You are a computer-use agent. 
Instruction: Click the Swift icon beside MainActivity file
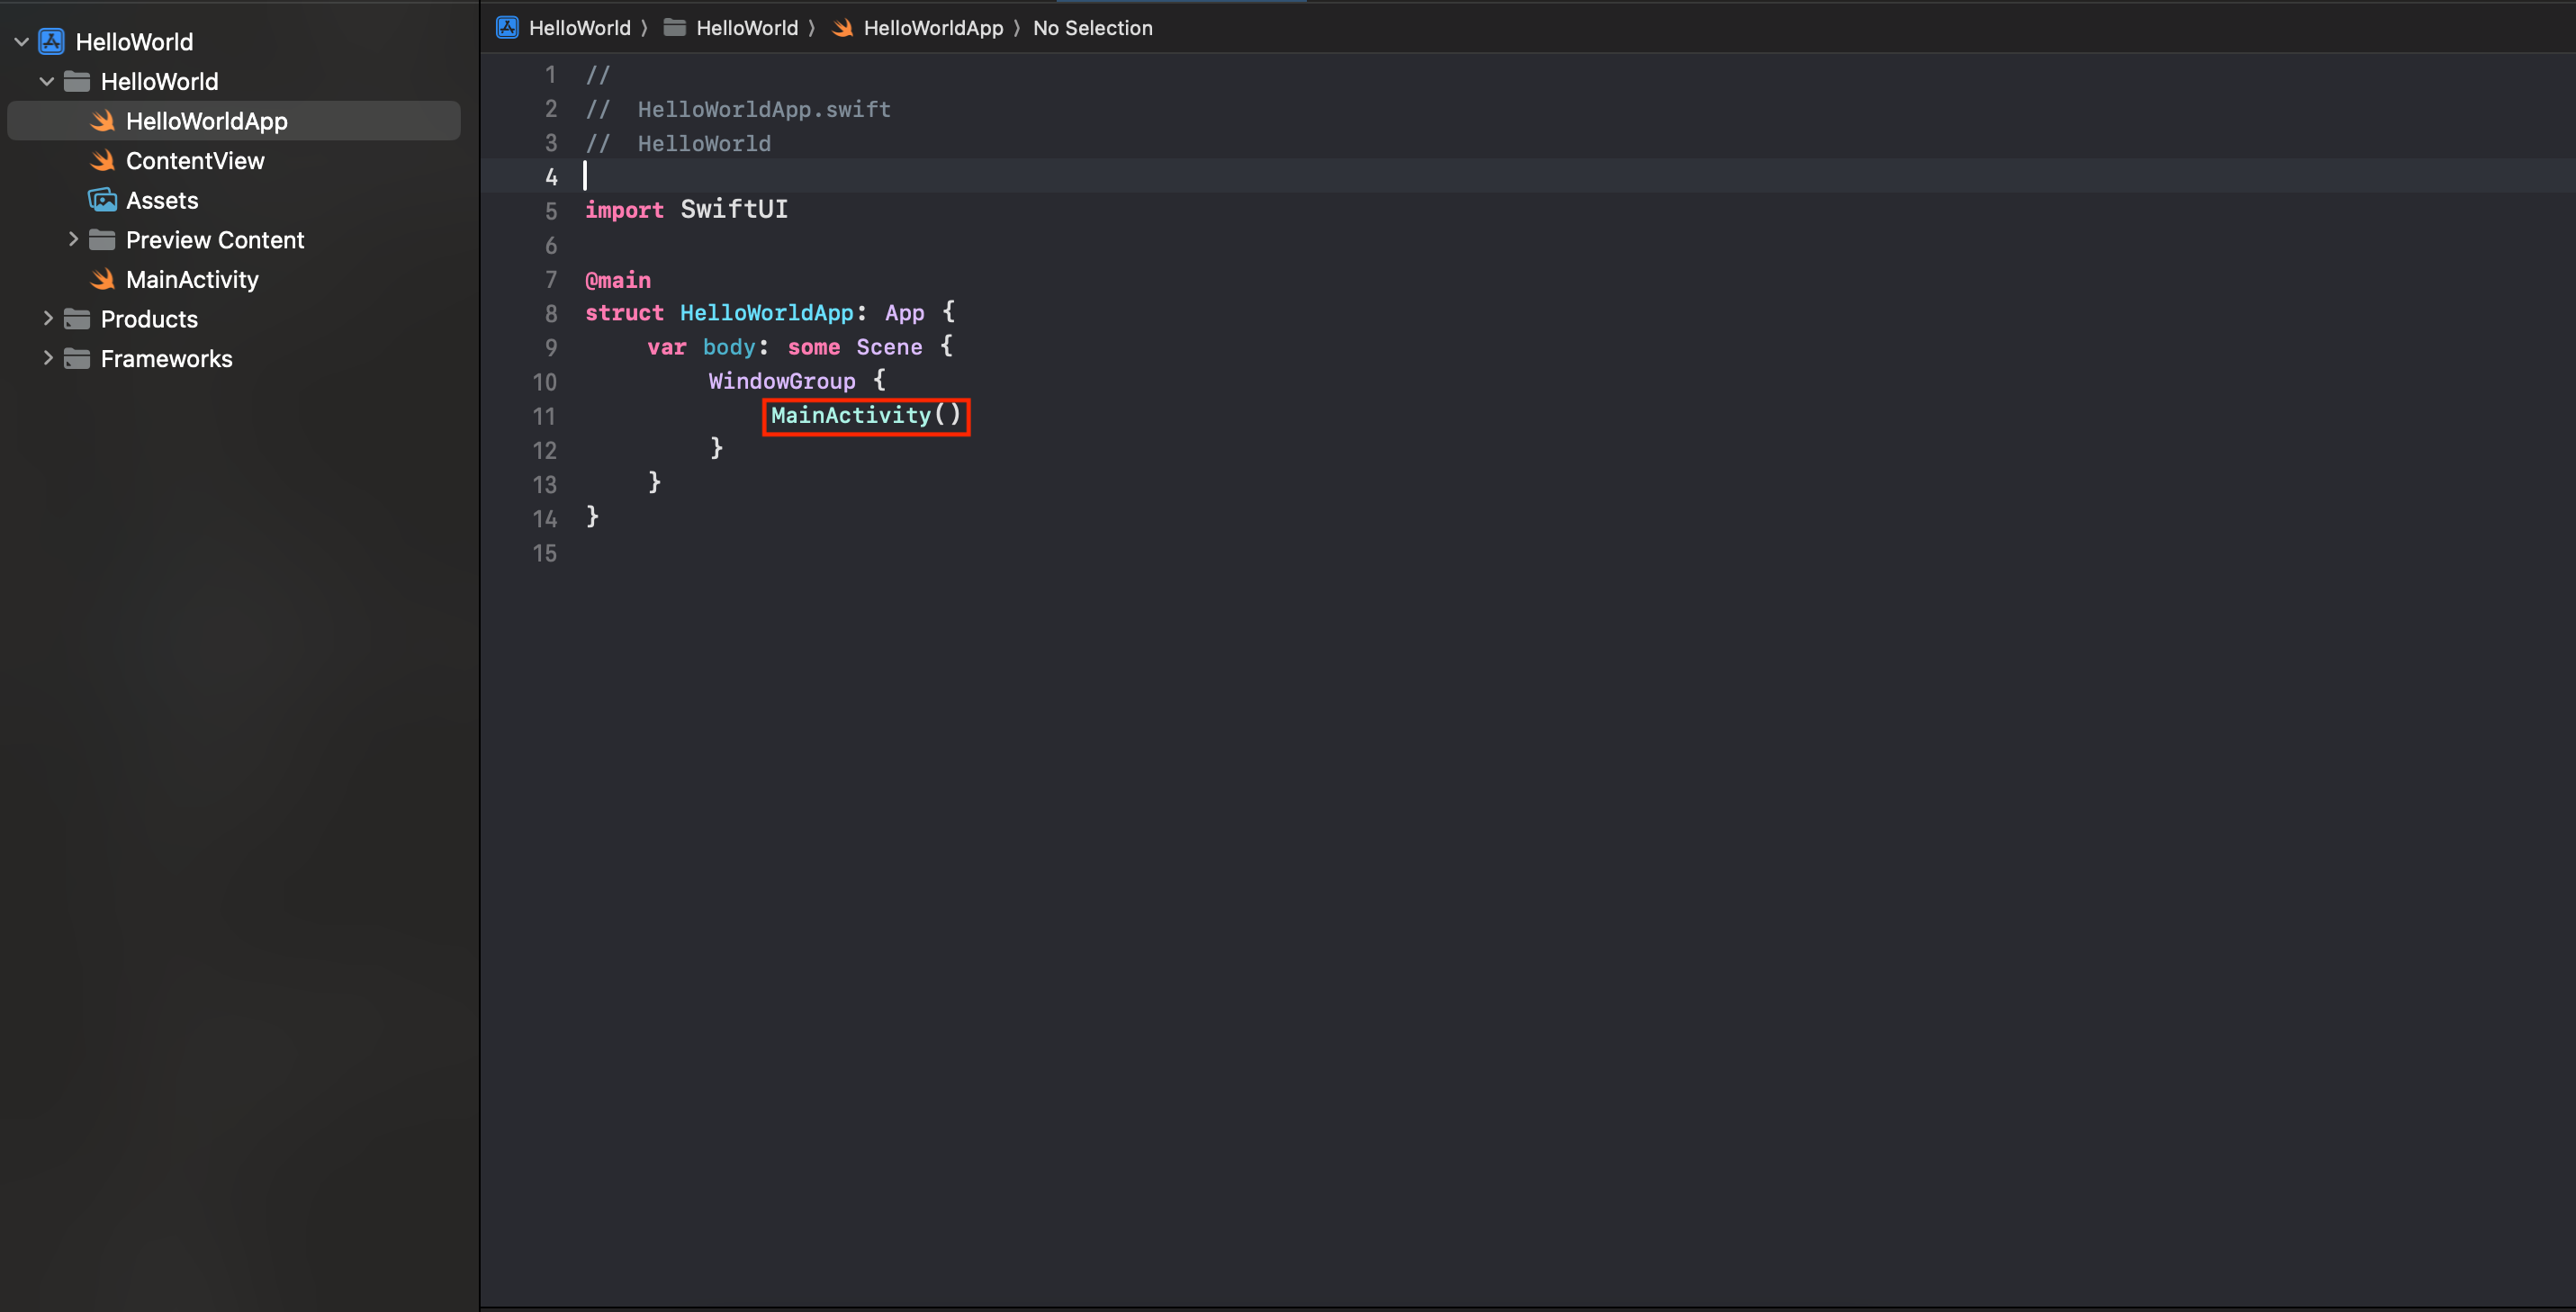click(102, 280)
